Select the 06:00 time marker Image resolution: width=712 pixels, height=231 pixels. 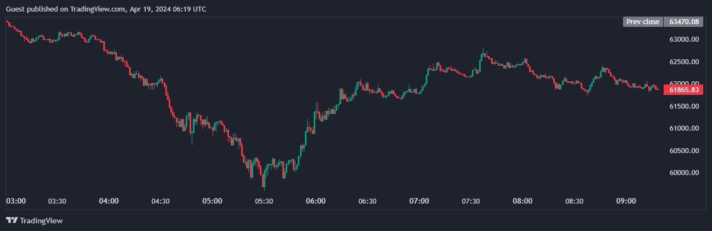[x=315, y=201]
